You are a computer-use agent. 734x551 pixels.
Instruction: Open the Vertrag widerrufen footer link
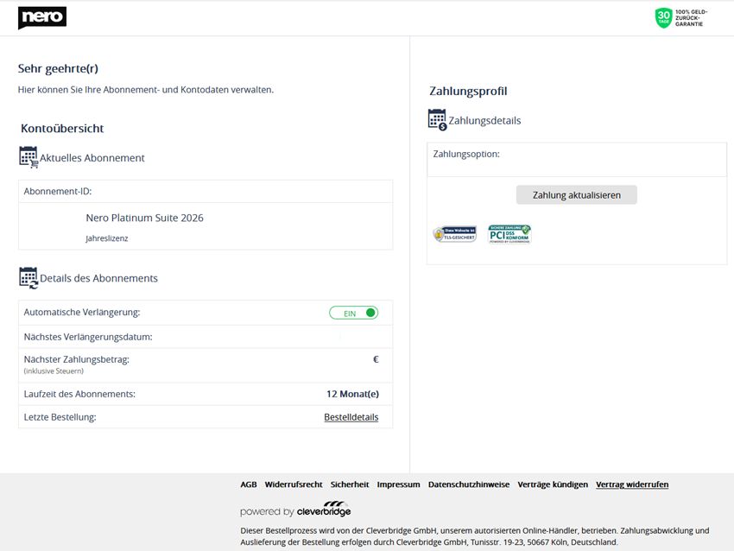pyautogui.click(x=632, y=484)
